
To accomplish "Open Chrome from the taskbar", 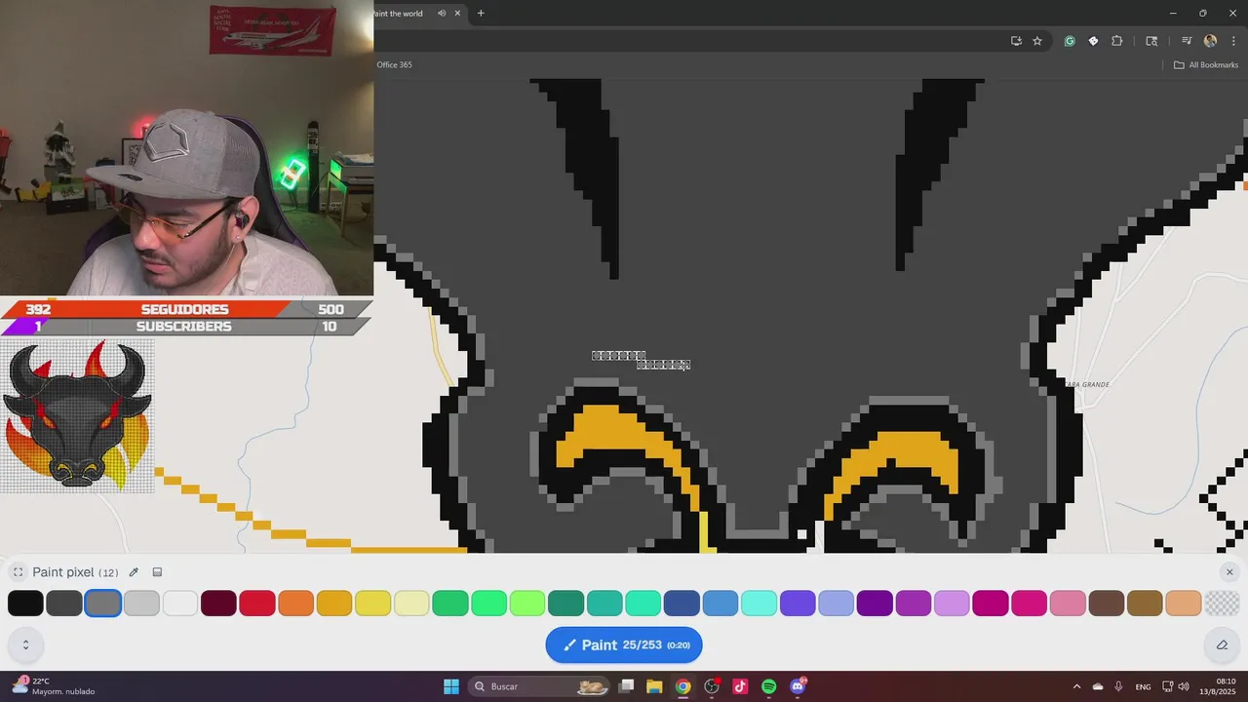I will point(682,686).
